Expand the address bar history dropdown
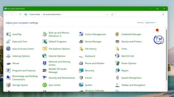The image size is (174, 97). coord(107,15)
